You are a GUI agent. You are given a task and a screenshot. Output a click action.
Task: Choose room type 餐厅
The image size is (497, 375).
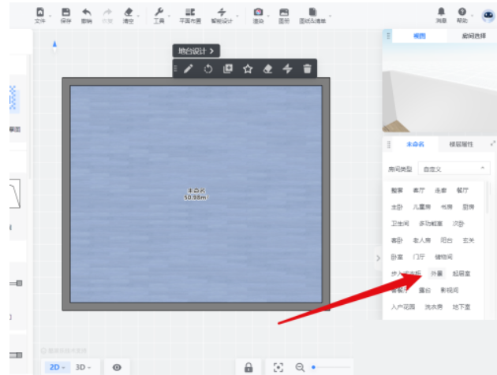coord(462,190)
